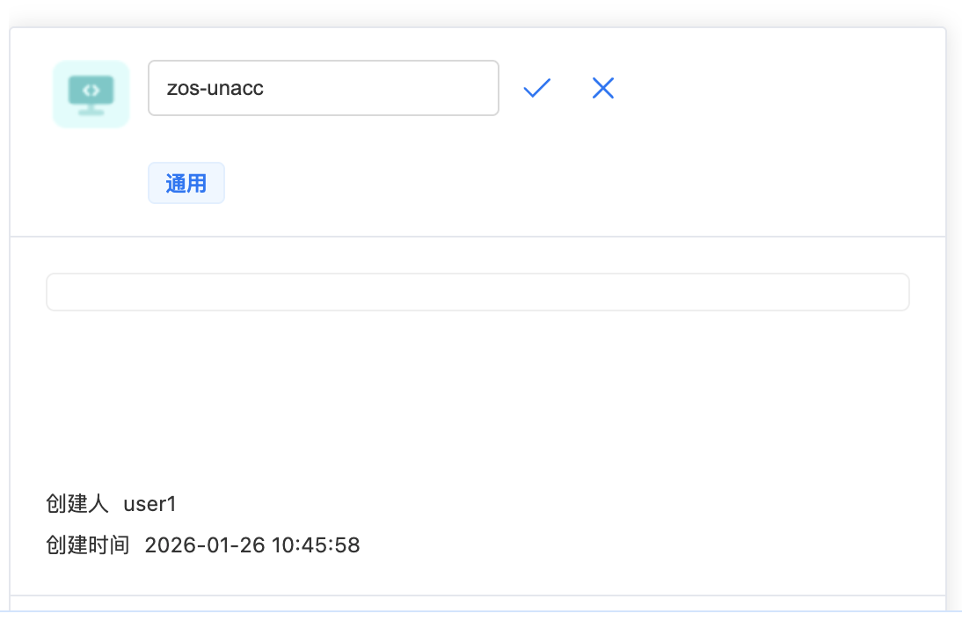Click the creator name user1
This screenshot has width=962, height=621.
(x=150, y=504)
